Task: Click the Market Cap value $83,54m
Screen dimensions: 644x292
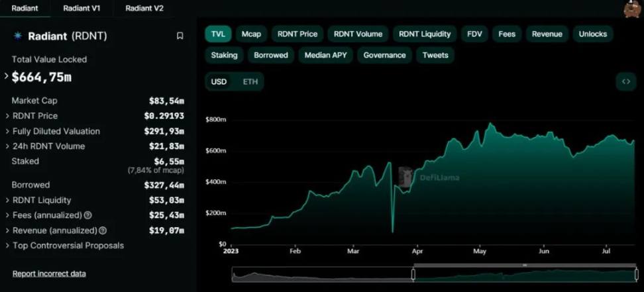Action: [166, 101]
